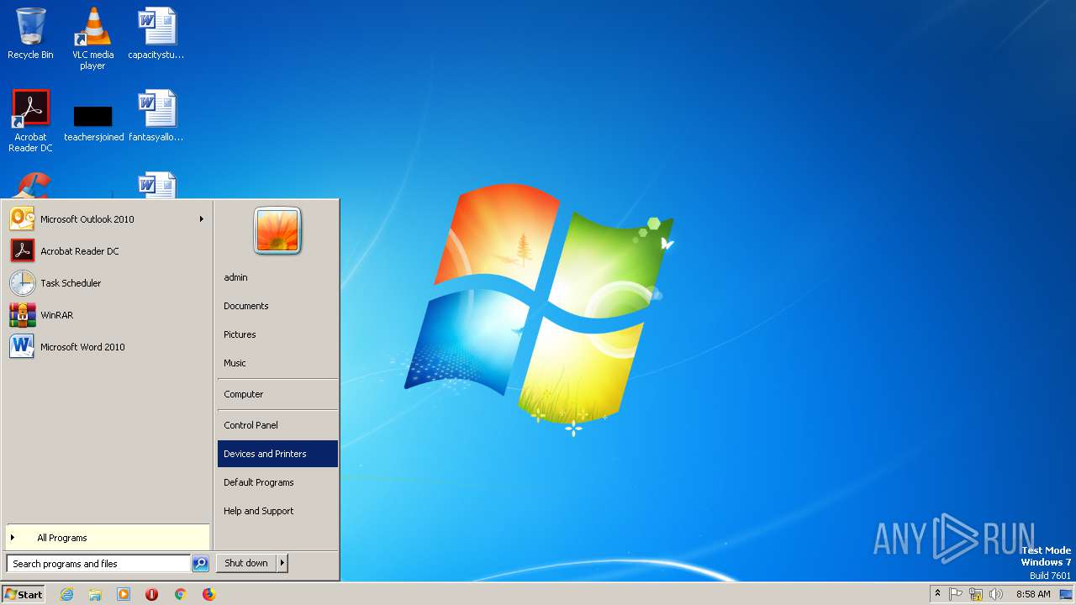Open Google Chrome from taskbar

point(180,594)
